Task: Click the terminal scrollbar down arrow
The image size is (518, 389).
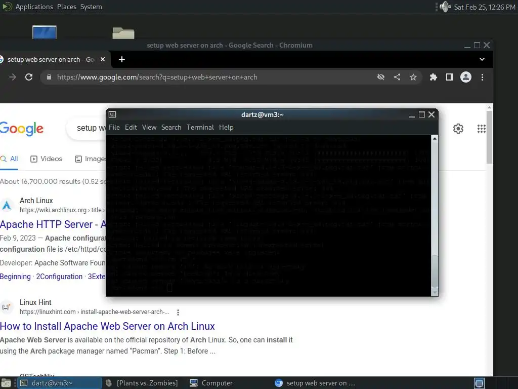Action: pyautogui.click(x=435, y=292)
